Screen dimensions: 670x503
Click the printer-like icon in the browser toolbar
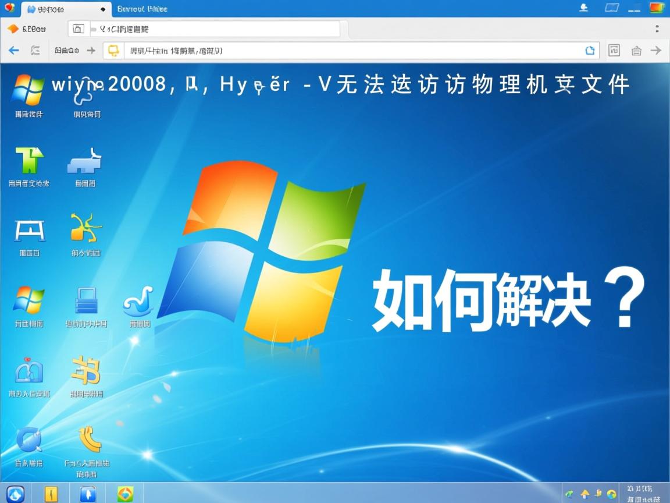636,51
